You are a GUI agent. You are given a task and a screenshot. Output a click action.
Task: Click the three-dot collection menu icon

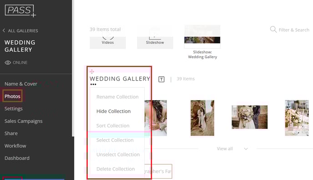pyautogui.click(x=93, y=84)
